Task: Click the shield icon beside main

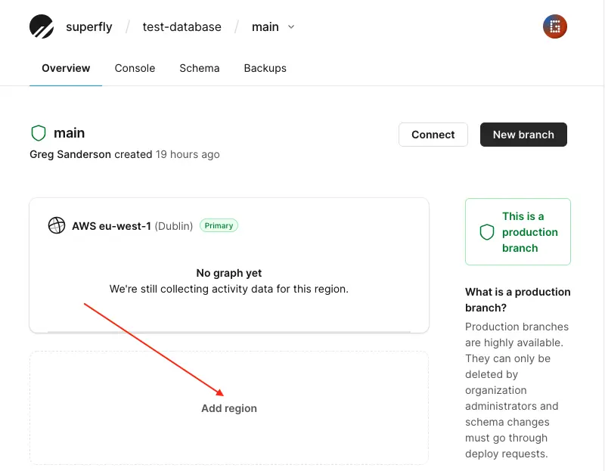Action: click(39, 133)
